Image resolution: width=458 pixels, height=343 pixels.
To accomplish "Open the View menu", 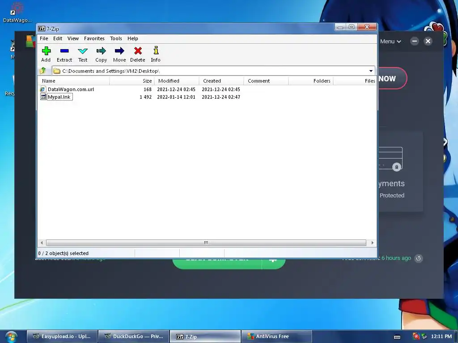I will (x=73, y=38).
